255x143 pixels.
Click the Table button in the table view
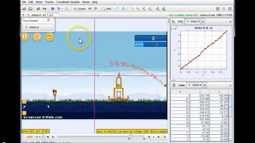tap(179, 85)
